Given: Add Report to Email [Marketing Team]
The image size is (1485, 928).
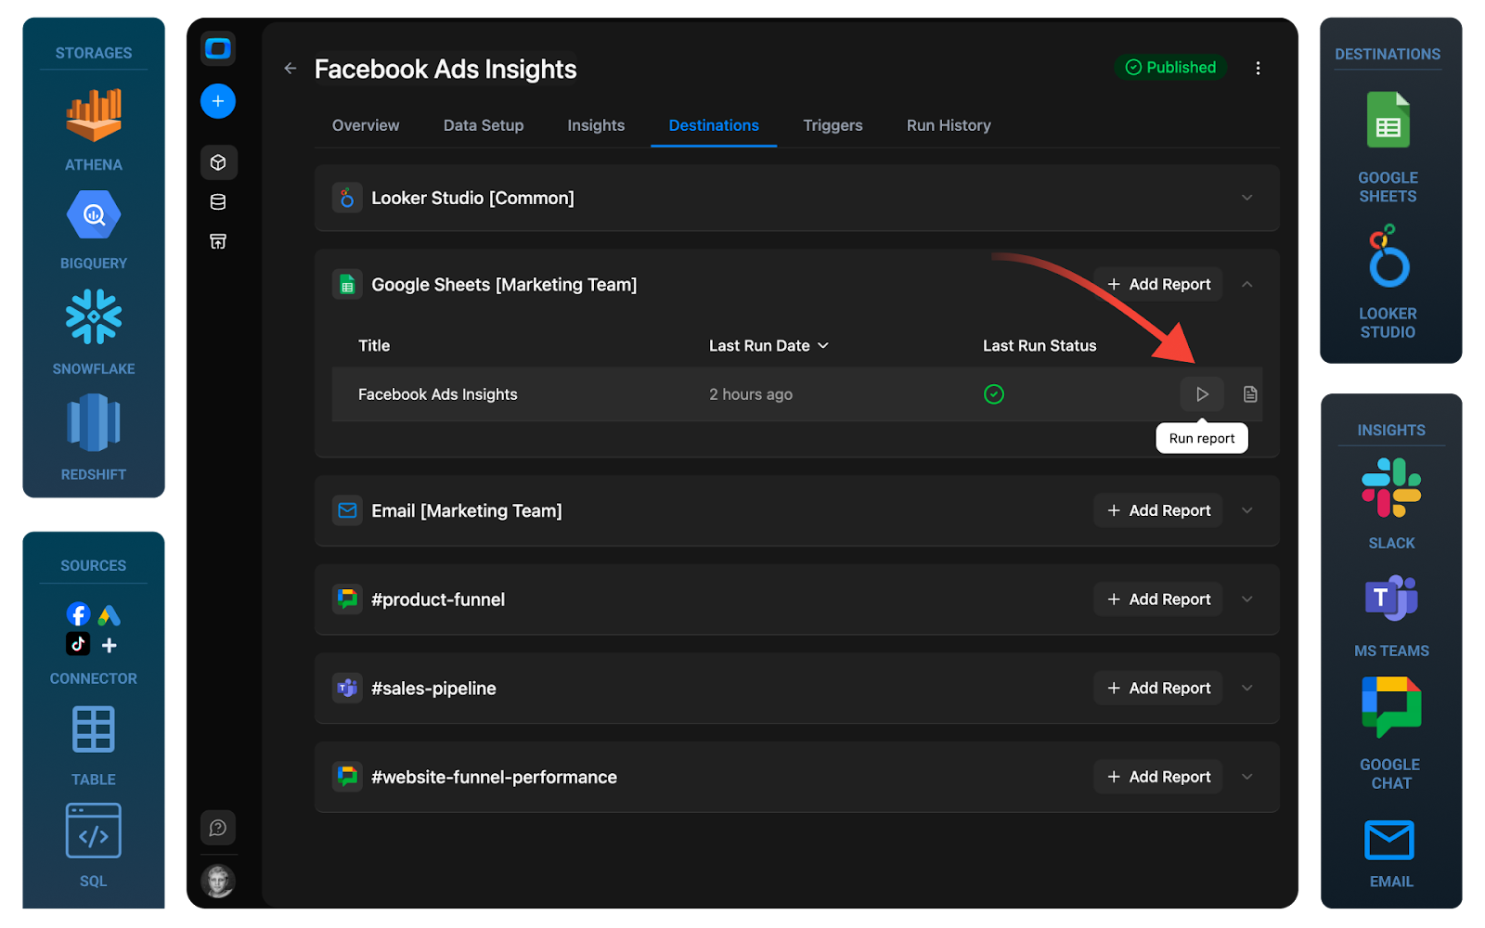Looking at the screenshot, I should click(x=1158, y=510).
